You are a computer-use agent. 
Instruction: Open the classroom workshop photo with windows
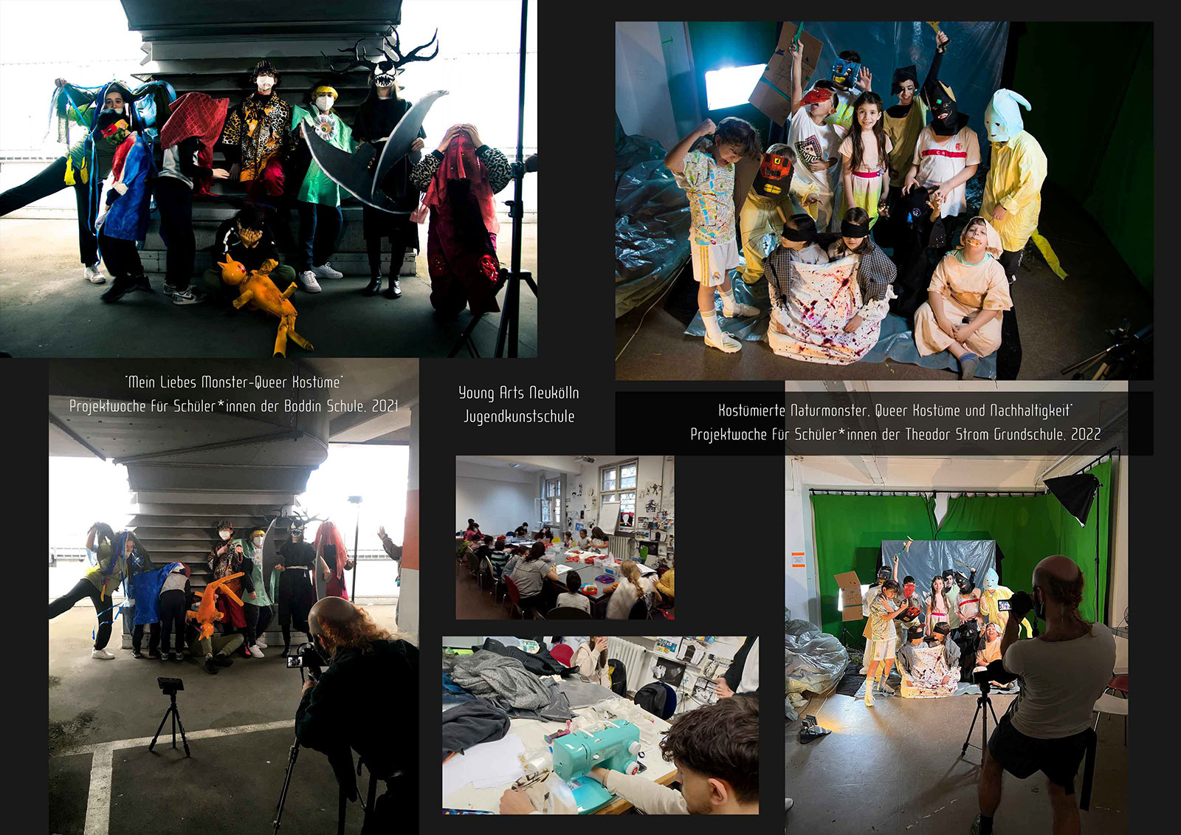(565, 537)
